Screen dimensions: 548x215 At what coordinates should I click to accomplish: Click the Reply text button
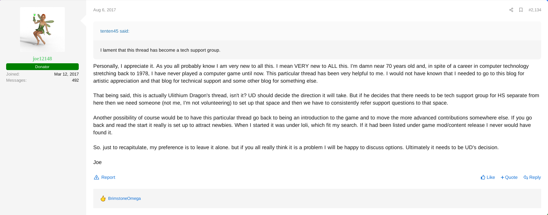pyautogui.click(x=535, y=177)
